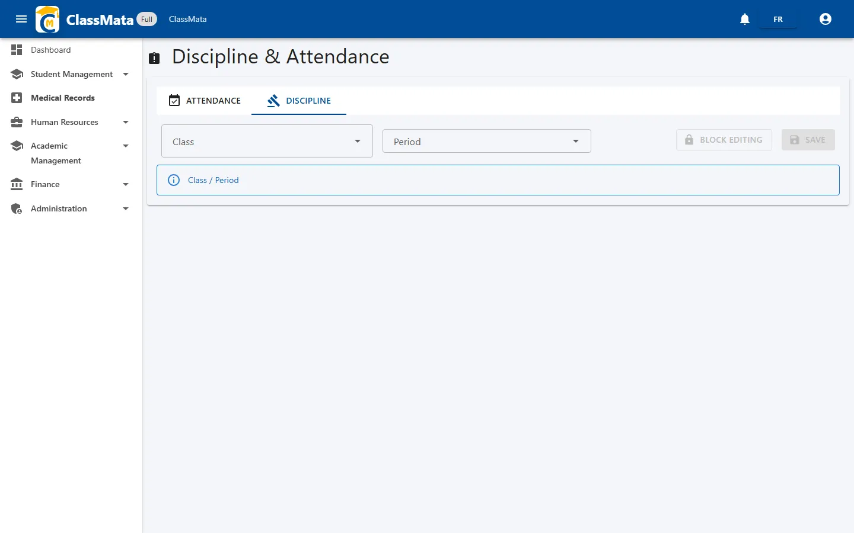Click the Period dropdown arrow

(x=576, y=141)
